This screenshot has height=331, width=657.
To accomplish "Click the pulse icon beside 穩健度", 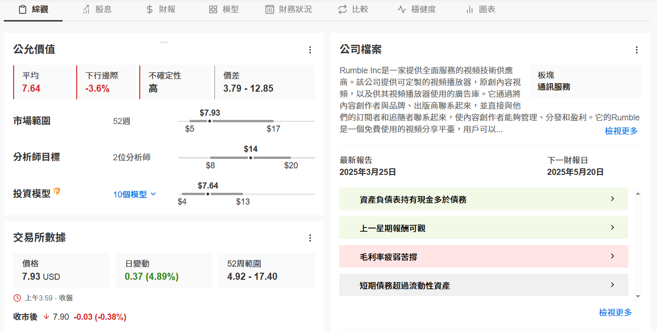I will coord(401,9).
